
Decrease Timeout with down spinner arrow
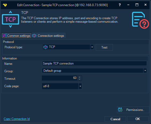[80, 79]
